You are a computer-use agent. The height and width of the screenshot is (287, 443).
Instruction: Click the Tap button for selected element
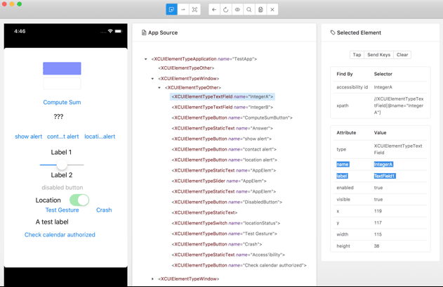pyautogui.click(x=357, y=55)
